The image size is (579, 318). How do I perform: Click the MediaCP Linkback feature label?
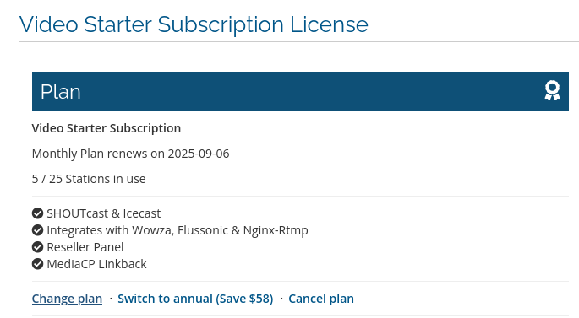pos(96,264)
